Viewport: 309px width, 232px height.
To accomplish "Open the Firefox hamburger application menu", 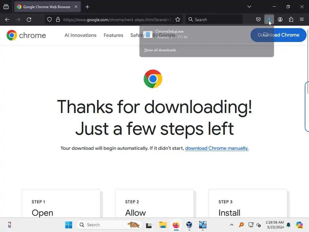I will 302,19.
